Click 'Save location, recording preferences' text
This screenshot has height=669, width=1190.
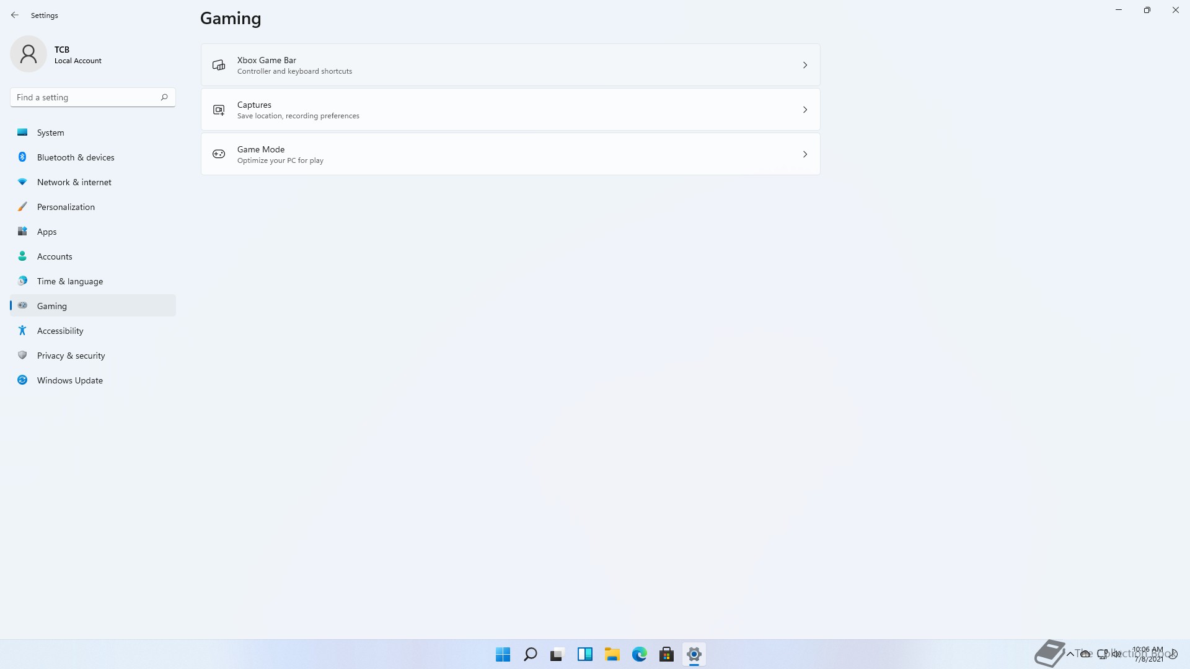point(298,116)
